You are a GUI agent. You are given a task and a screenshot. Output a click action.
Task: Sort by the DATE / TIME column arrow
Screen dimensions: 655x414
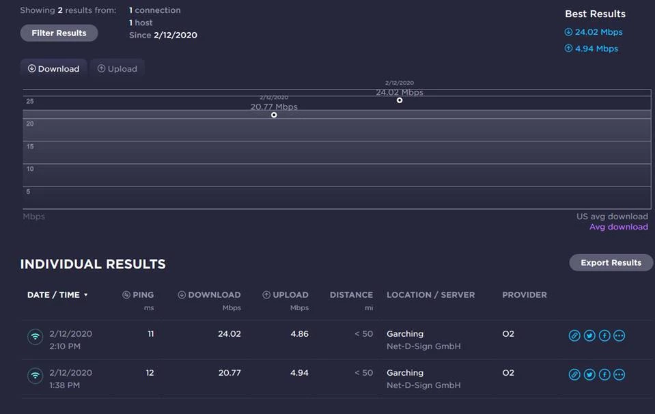(x=85, y=295)
